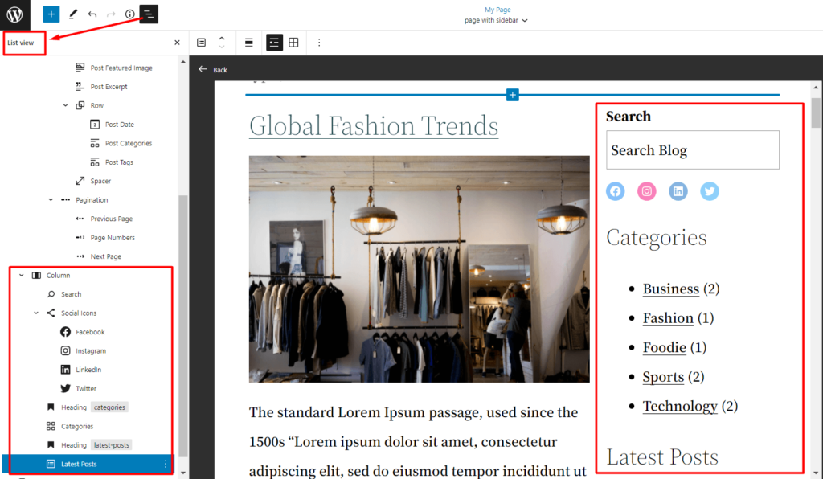Click the change alignment toolbar icon
This screenshot has height=479, width=823.
[249, 43]
